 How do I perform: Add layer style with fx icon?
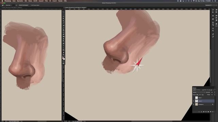(201, 111)
